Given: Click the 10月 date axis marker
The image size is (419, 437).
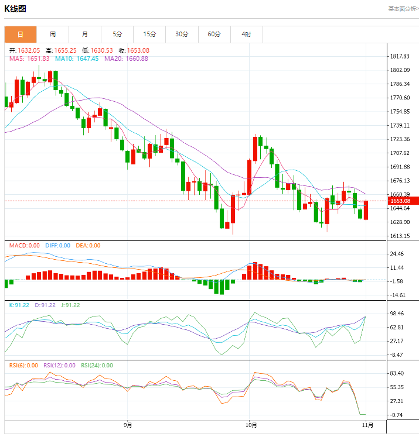Looking at the screenshot, I should click(250, 424).
